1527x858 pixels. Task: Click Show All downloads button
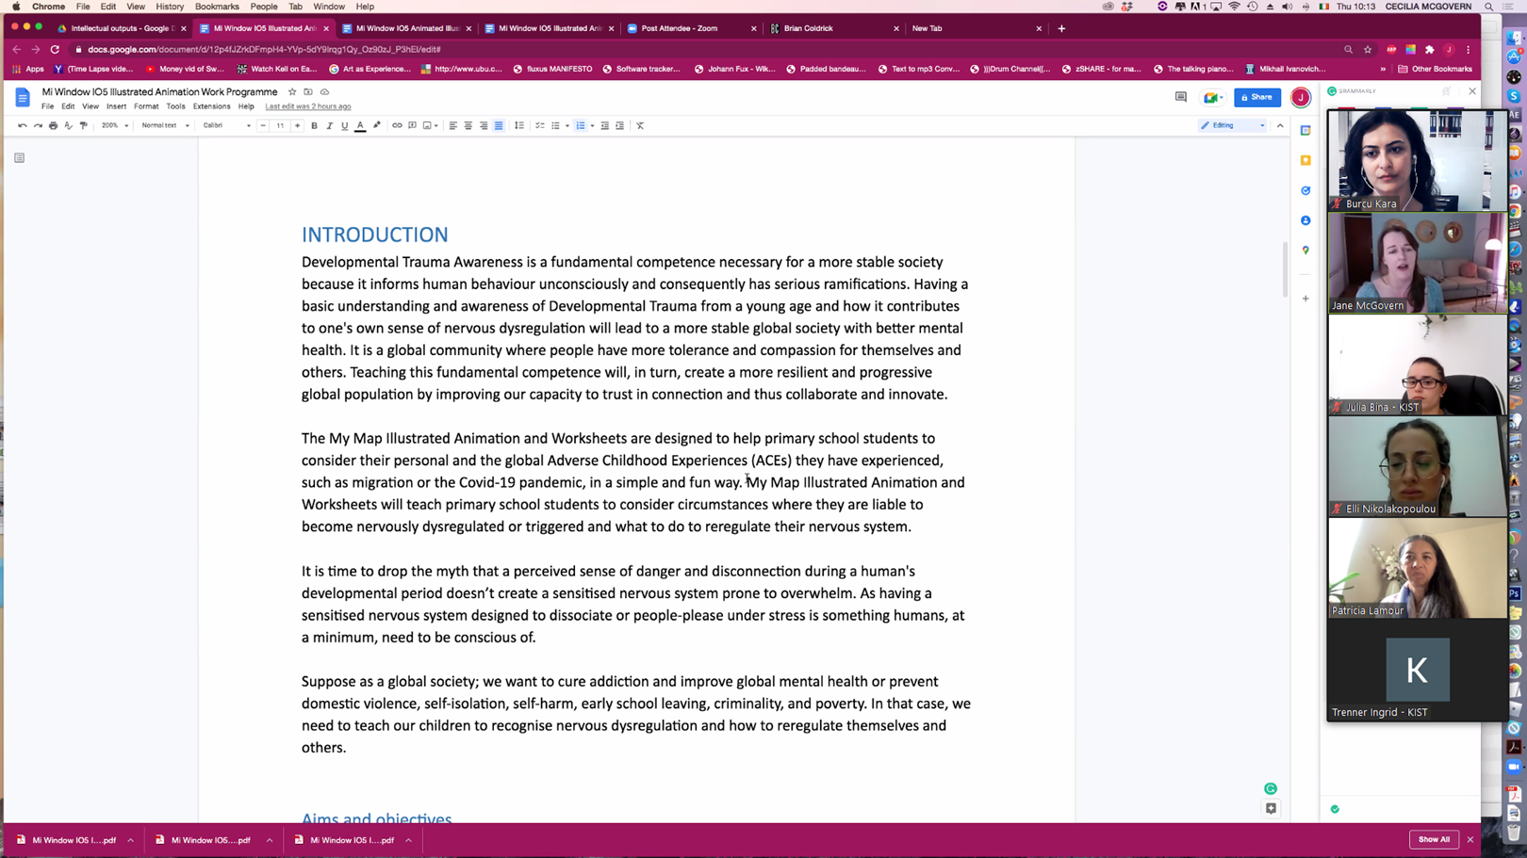pos(1434,839)
